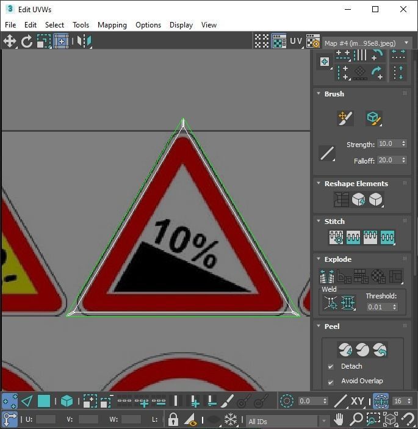
Task: Toggle Select By Element UV mode
Action: coord(67,402)
